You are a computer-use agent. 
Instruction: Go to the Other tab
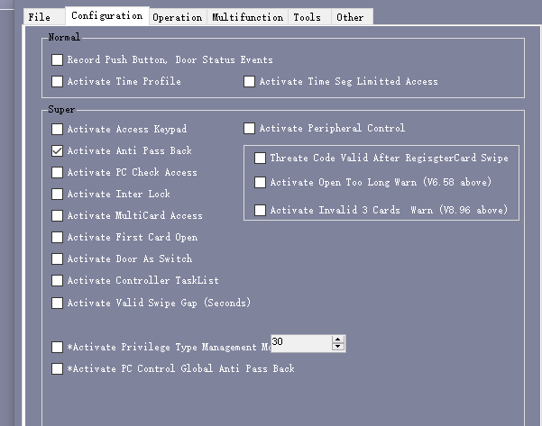(352, 17)
